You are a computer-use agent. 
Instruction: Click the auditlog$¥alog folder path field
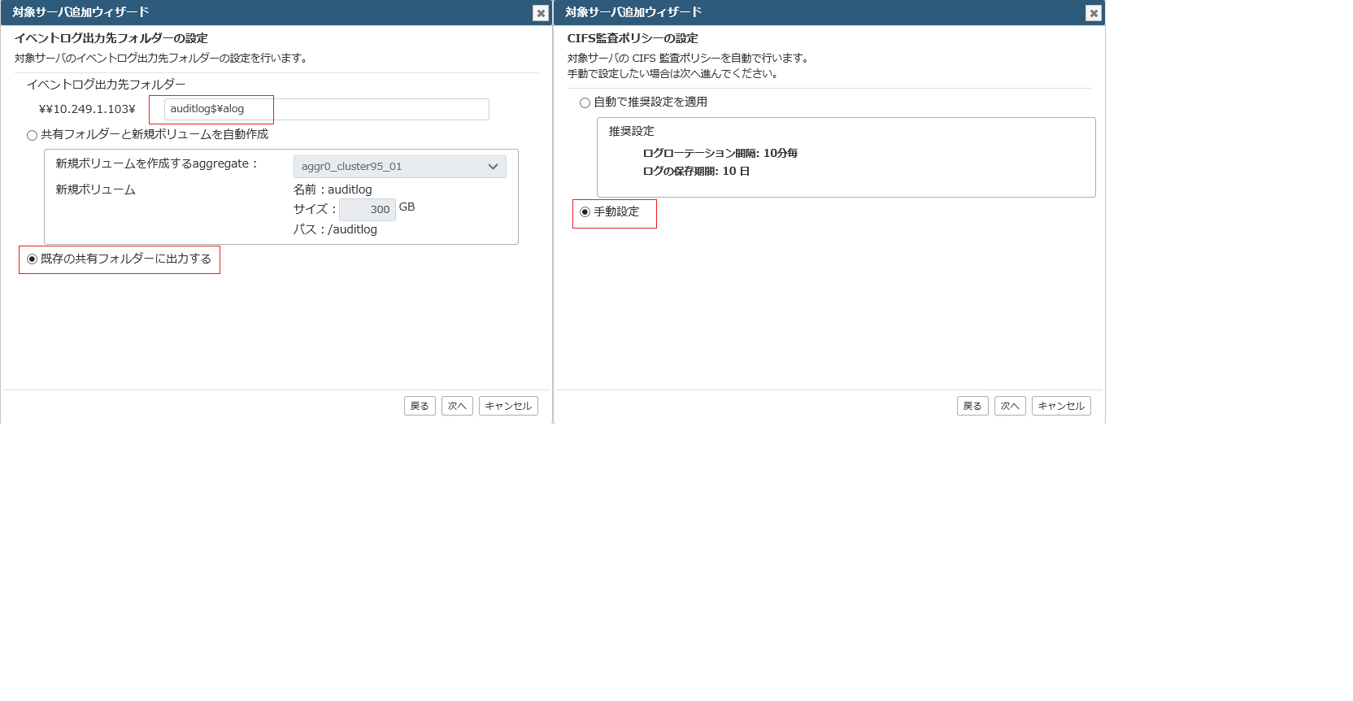pos(326,109)
